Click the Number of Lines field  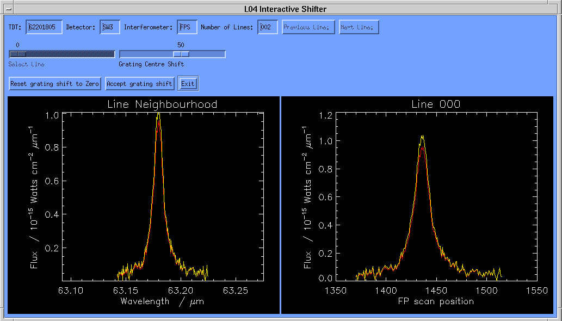[268, 27]
